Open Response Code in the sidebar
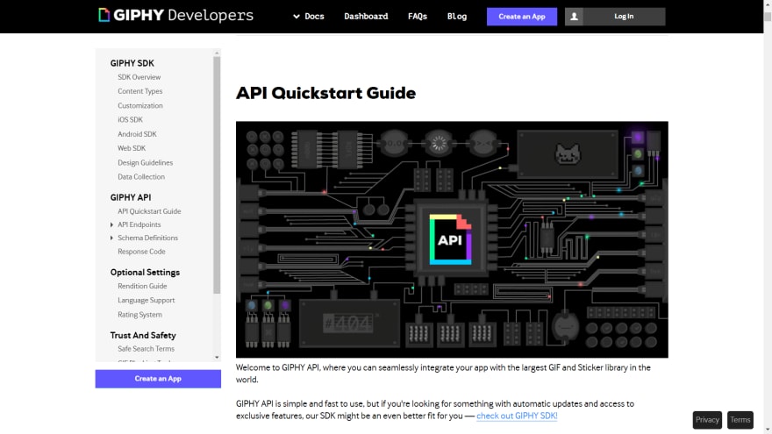The width and height of the screenshot is (772, 434). point(141,252)
